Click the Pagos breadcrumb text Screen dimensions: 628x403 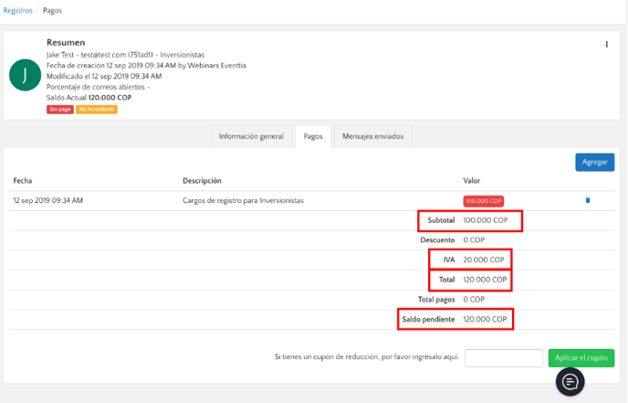(53, 11)
